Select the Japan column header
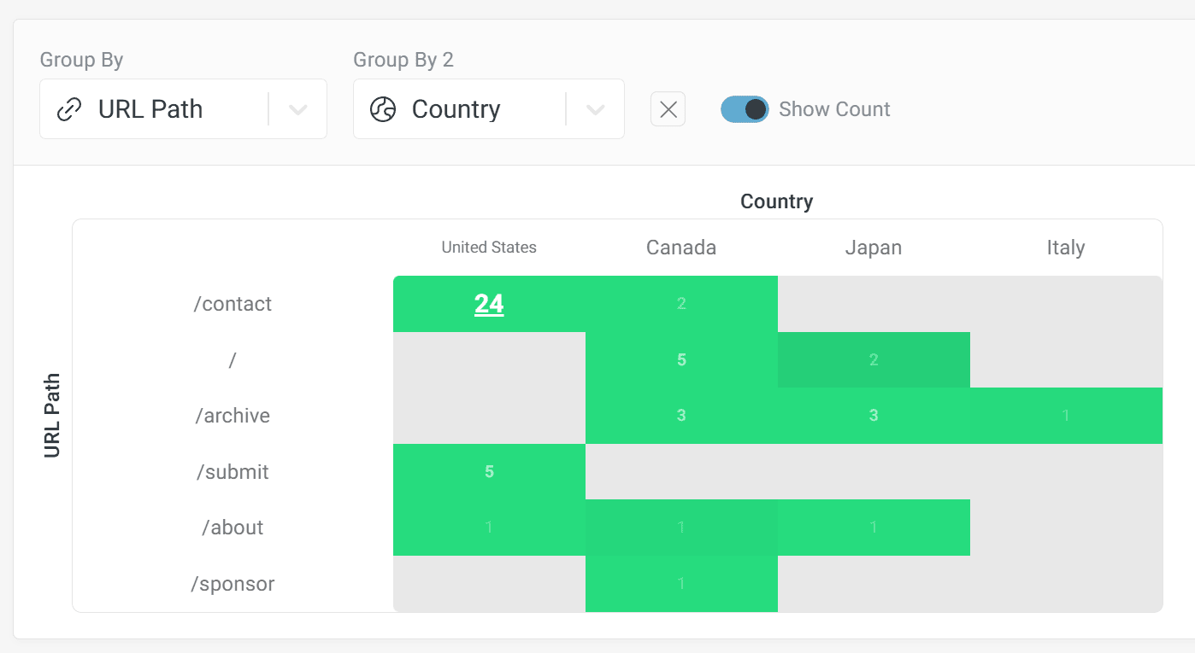This screenshot has height=653, width=1195. (x=873, y=247)
